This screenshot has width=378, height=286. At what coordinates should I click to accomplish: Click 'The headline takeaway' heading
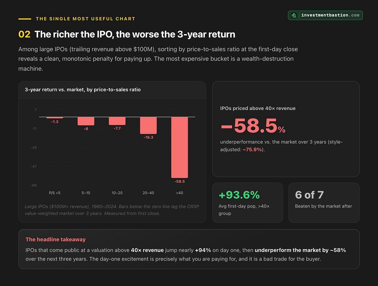tap(56, 240)
